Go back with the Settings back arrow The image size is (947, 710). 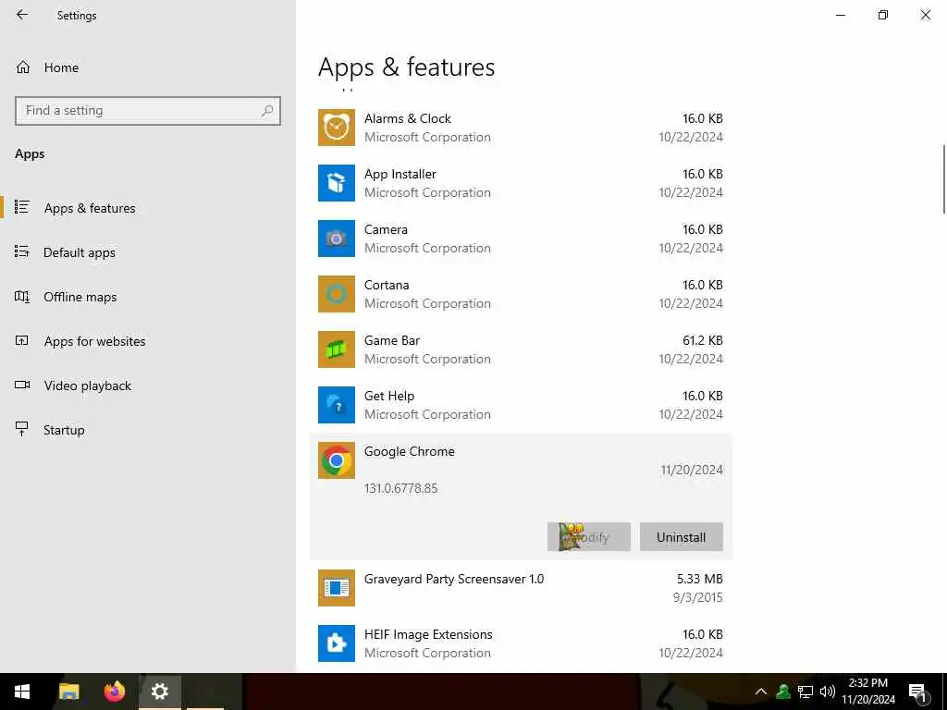[x=22, y=15]
